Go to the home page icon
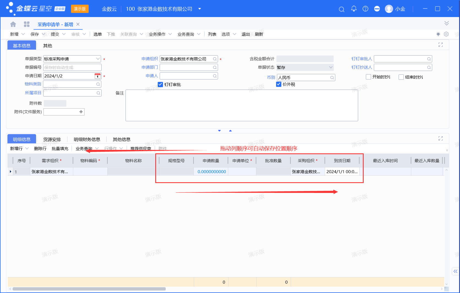Screen dimensions: 460x293 (13, 24)
